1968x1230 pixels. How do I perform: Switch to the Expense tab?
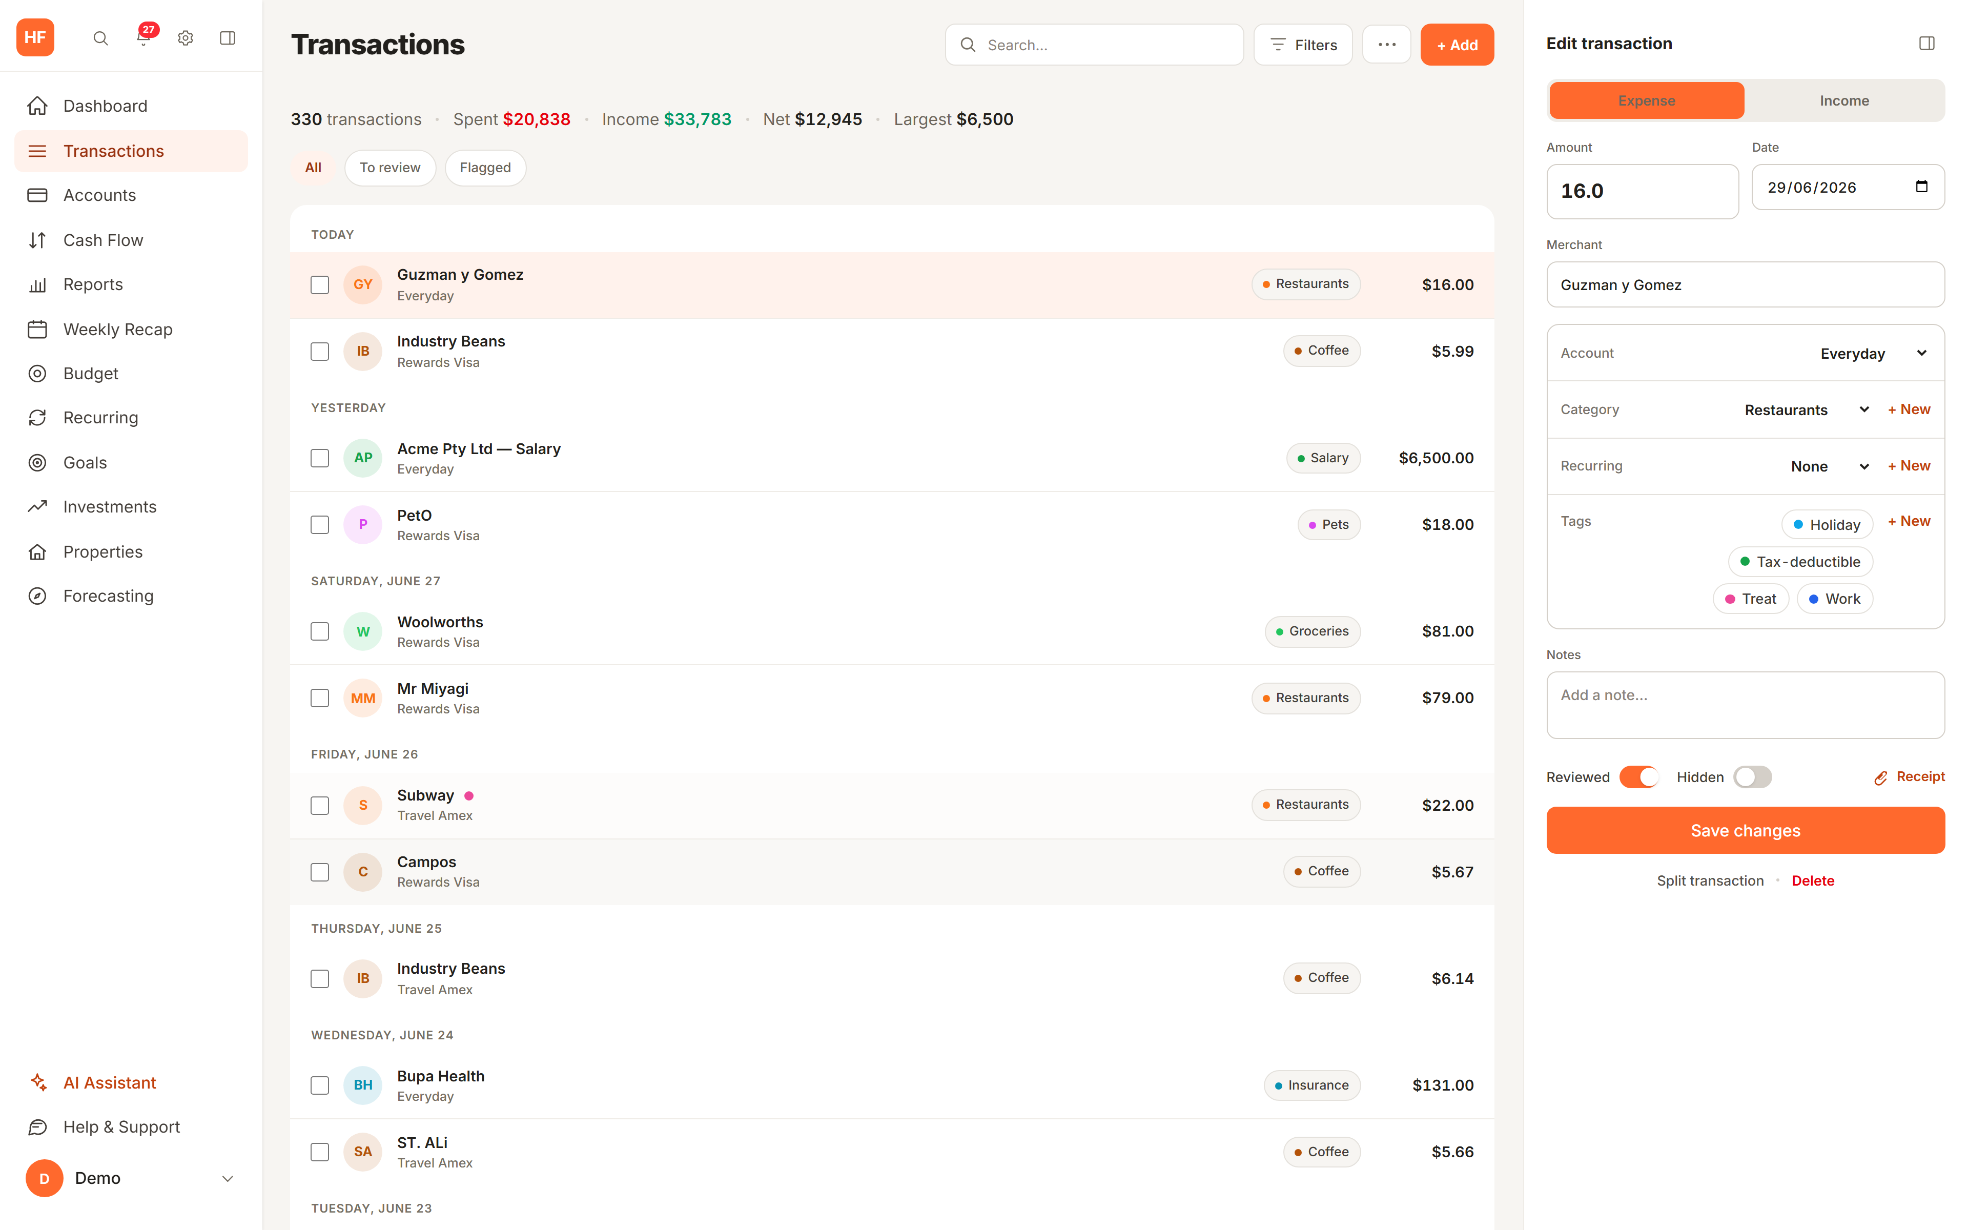[1646, 101]
